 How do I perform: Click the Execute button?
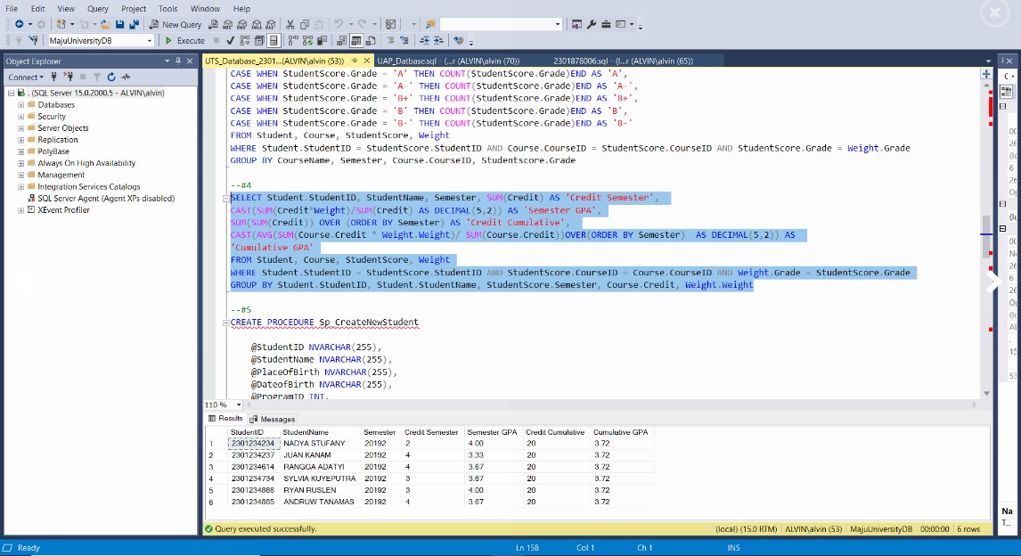pyautogui.click(x=185, y=40)
